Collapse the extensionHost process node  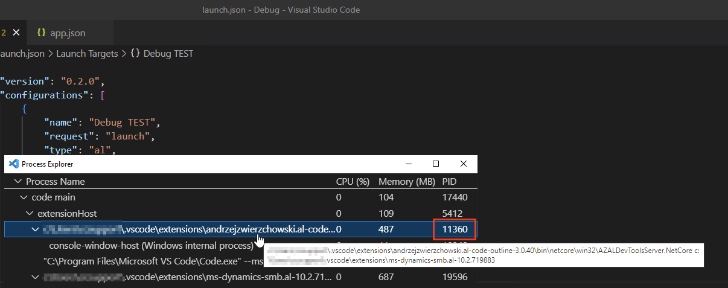click(30, 213)
